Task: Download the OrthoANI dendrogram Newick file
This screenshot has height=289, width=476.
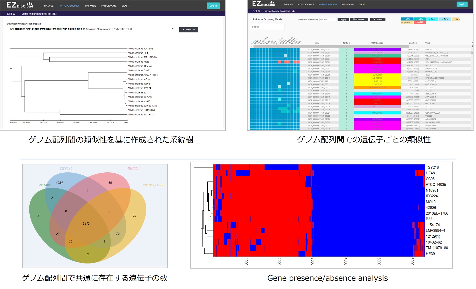Action: [188, 30]
